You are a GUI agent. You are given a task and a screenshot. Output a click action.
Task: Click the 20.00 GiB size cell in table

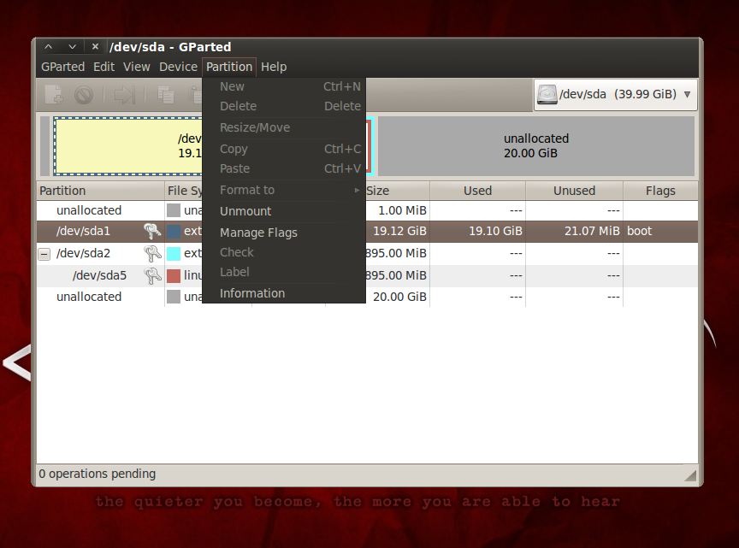399,297
